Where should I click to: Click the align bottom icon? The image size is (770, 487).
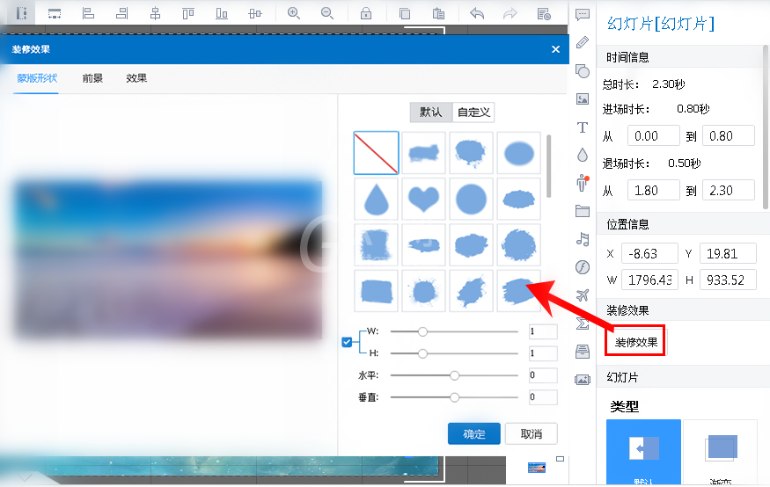click(222, 13)
